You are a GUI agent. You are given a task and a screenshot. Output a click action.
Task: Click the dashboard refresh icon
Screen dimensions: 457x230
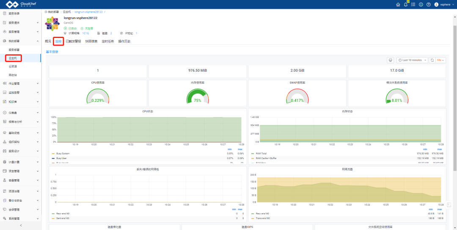(x=432, y=60)
